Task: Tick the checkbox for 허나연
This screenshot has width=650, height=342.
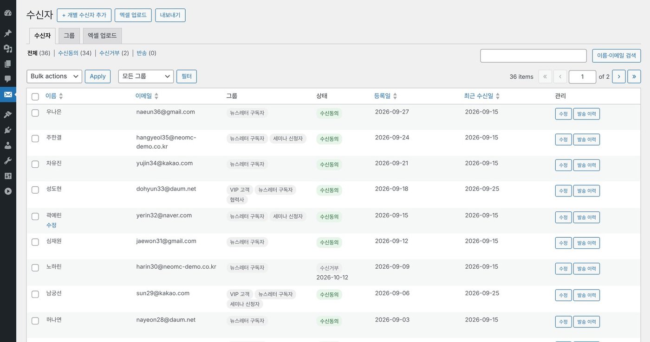Action: click(x=35, y=321)
